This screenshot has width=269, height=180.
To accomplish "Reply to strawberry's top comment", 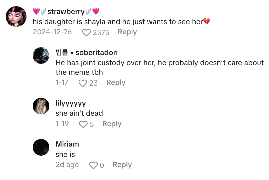I will pyautogui.click(x=127, y=32).
